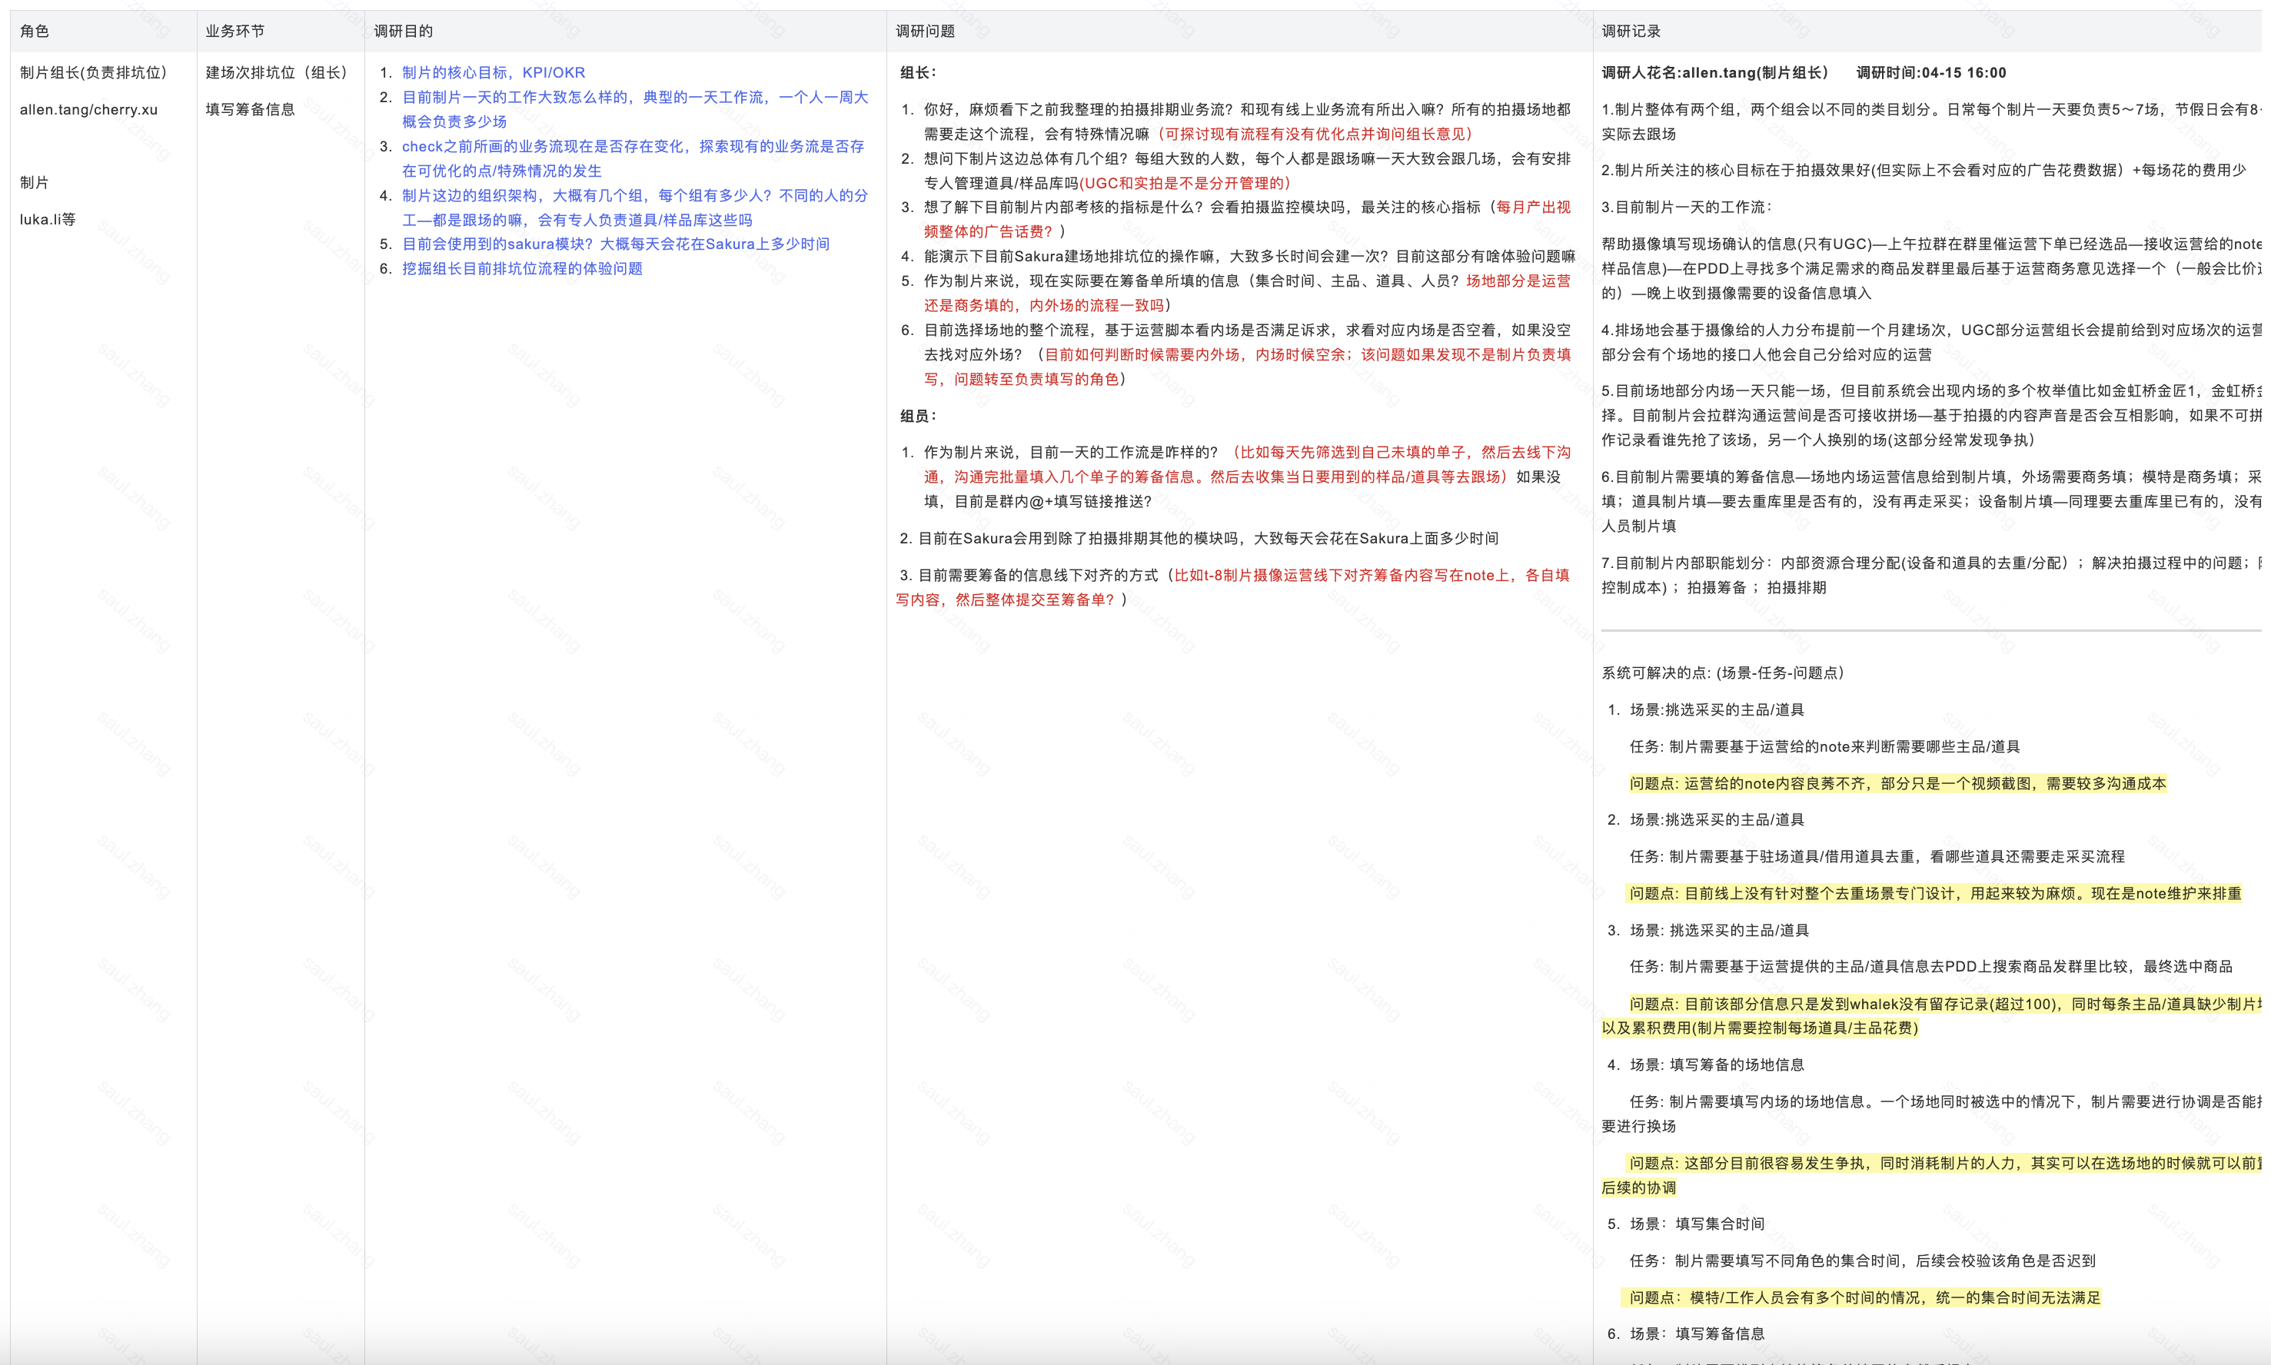Click the 业务环节 column header
The width and height of the screenshot is (2271, 1365).
pyautogui.click(x=234, y=32)
